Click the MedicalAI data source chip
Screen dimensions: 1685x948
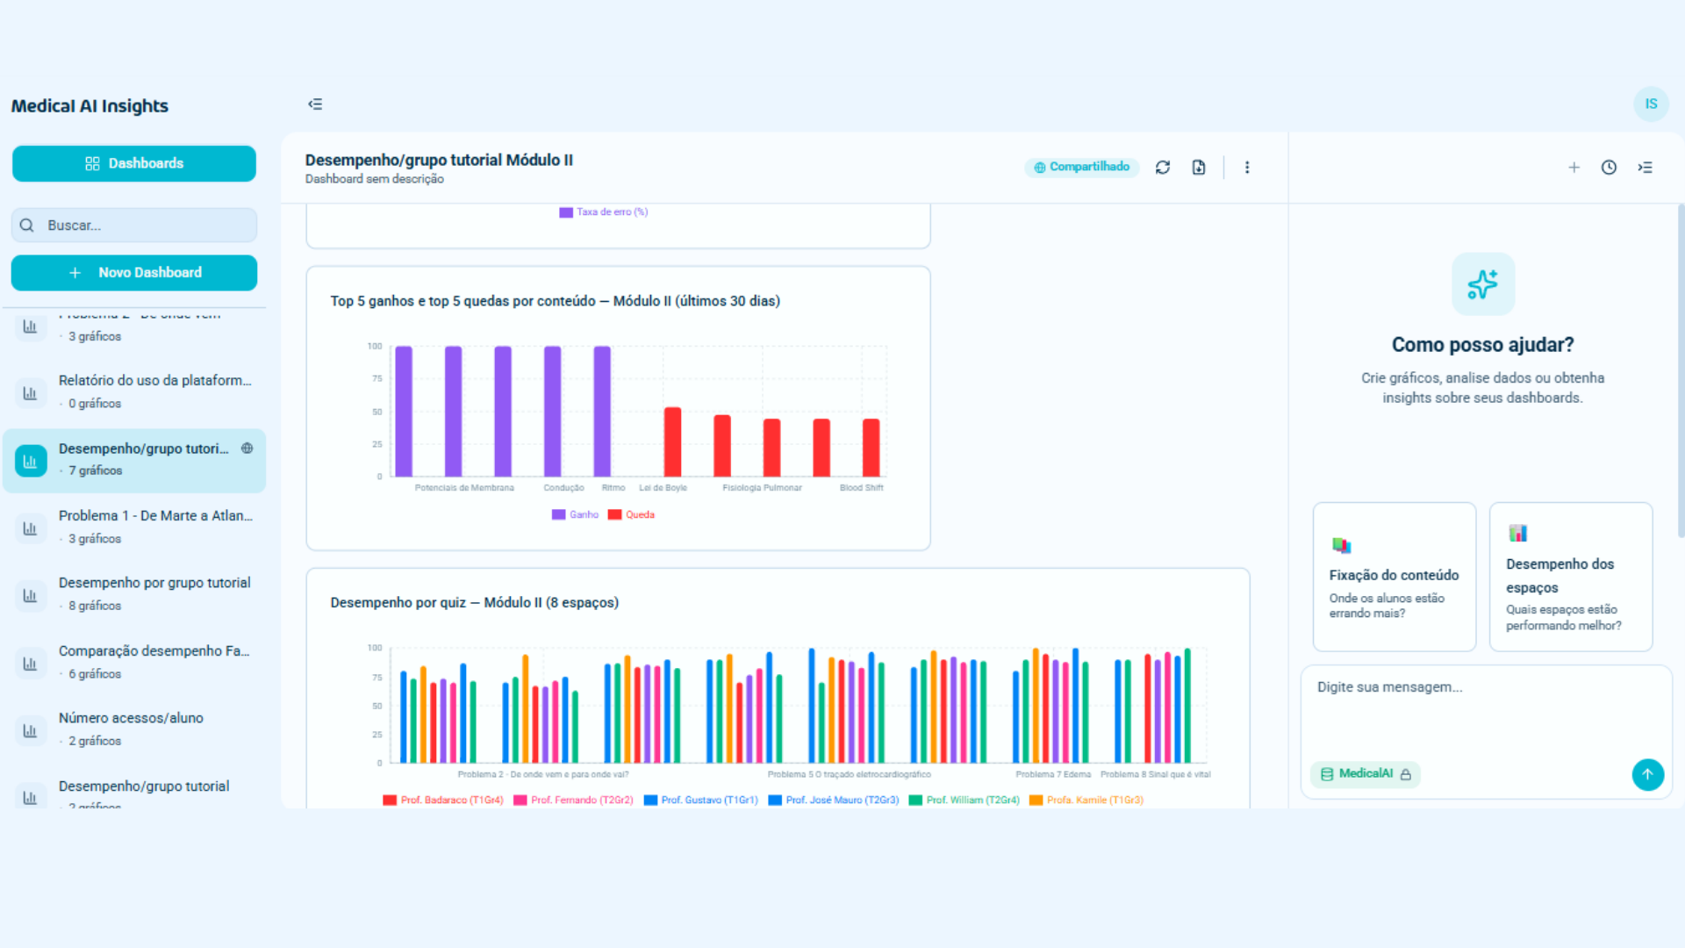(x=1366, y=774)
